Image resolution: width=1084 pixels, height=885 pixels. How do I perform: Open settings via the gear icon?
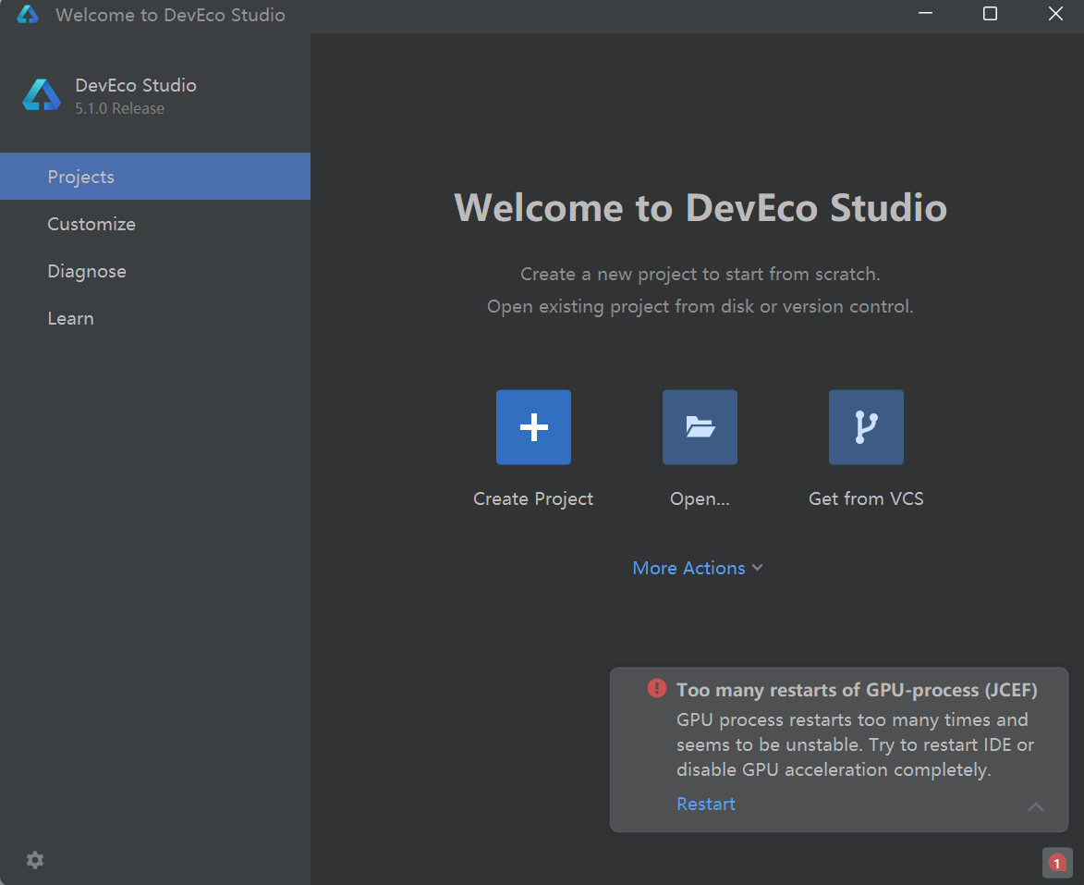click(x=35, y=860)
